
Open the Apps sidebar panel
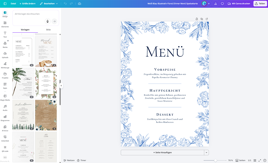(x=5, y=86)
